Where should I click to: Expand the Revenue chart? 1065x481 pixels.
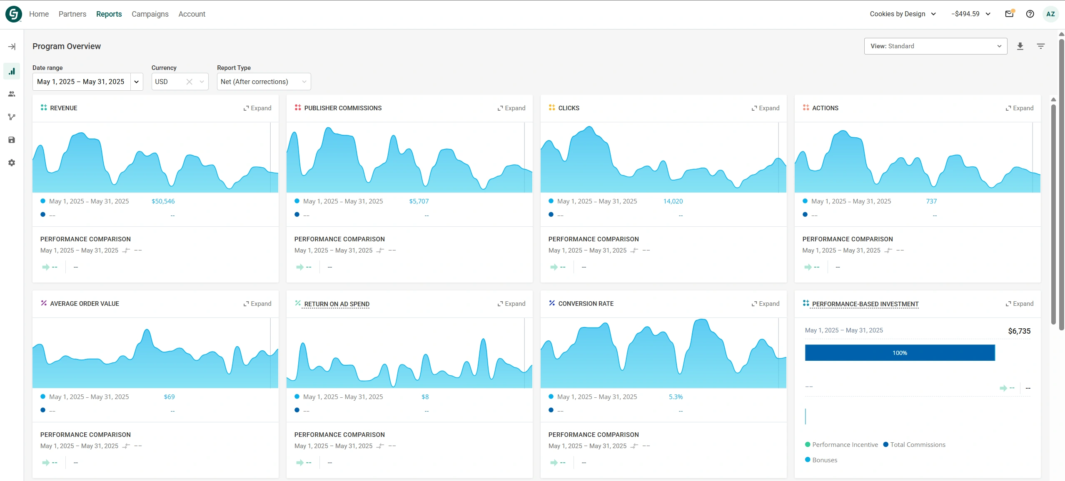257,108
